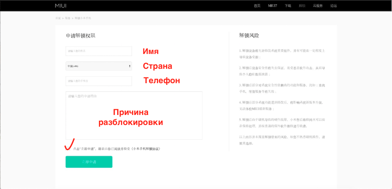
Task: Click the 申请解锁权限 form heading
Action: pos(81,36)
